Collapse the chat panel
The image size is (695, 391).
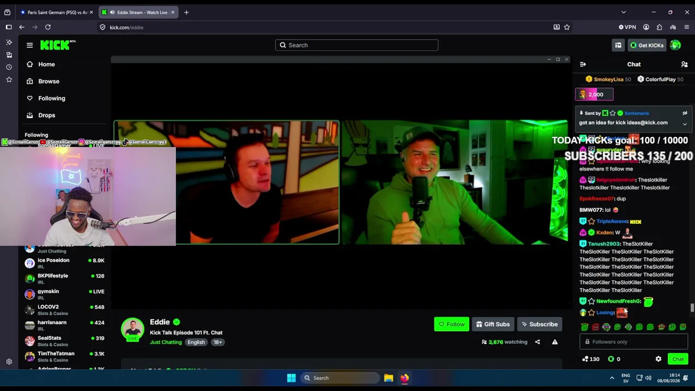pos(583,64)
